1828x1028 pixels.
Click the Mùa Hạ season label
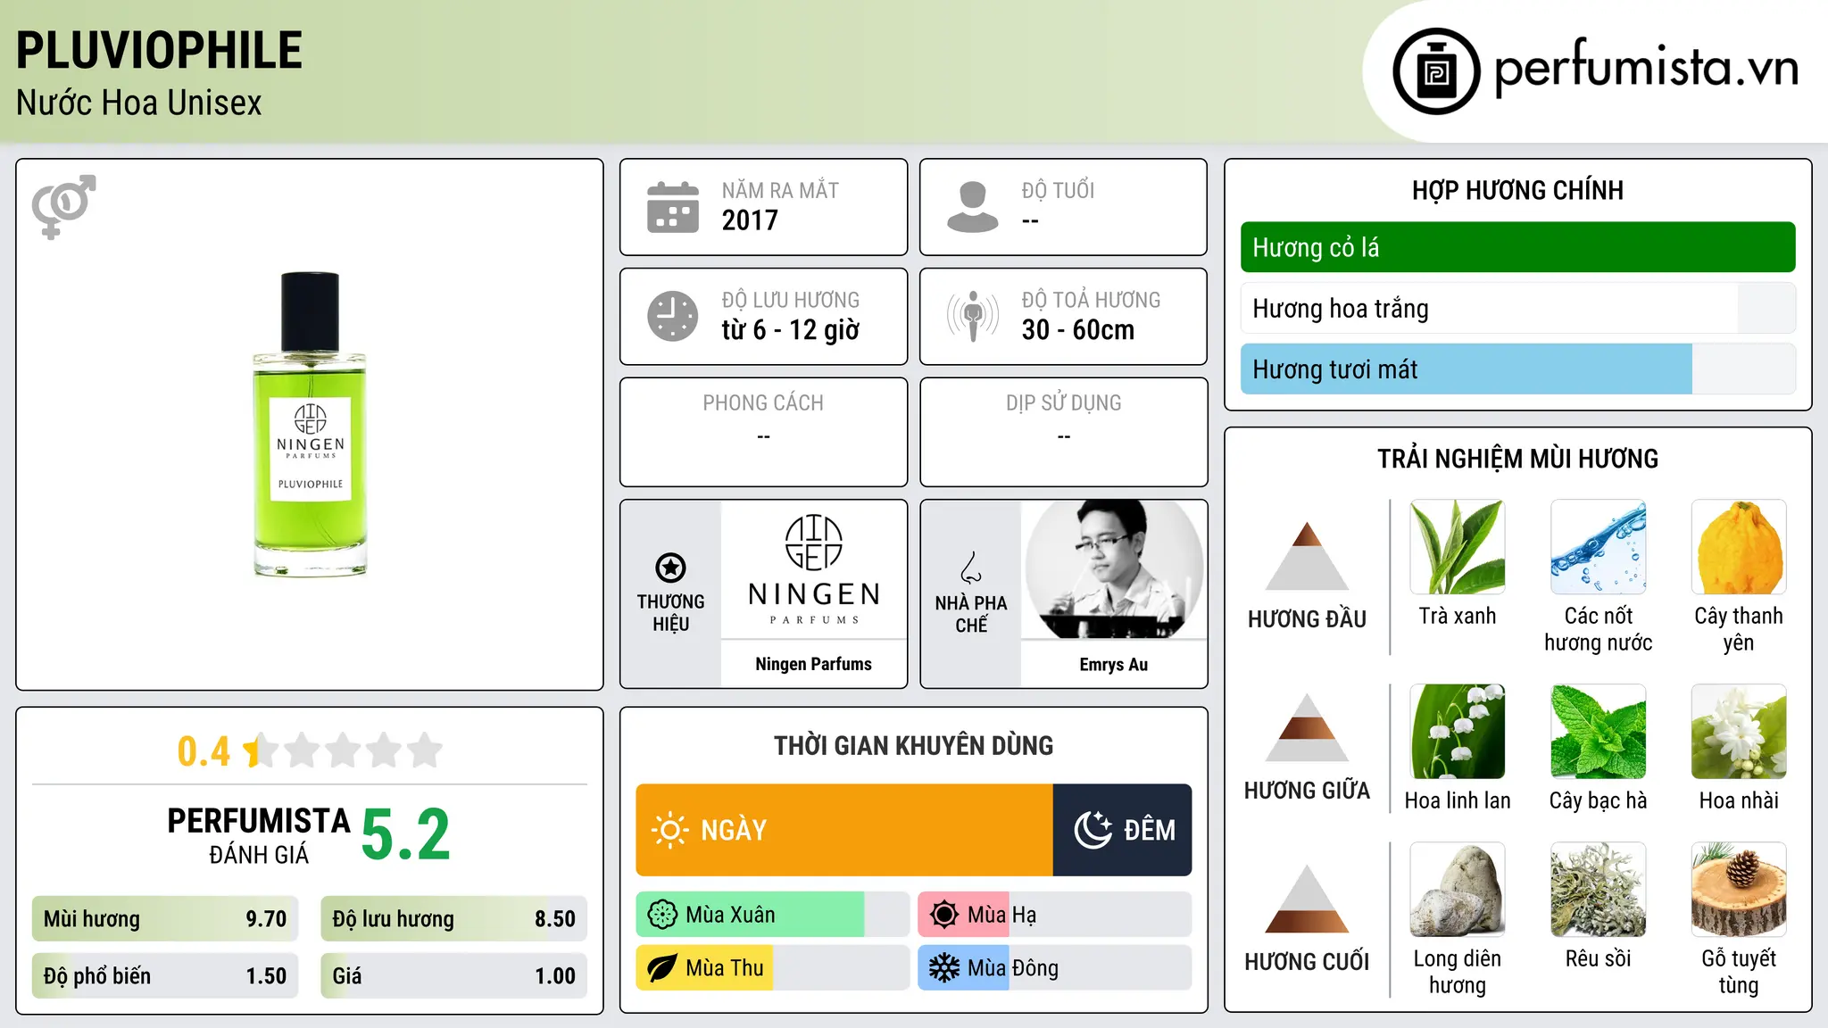[1001, 915]
